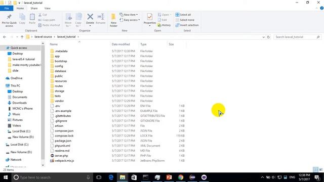Click Select none in ribbon

(185, 20)
